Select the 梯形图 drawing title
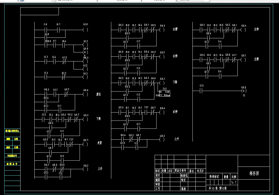Screen dimensions: 279x195 point(254,173)
